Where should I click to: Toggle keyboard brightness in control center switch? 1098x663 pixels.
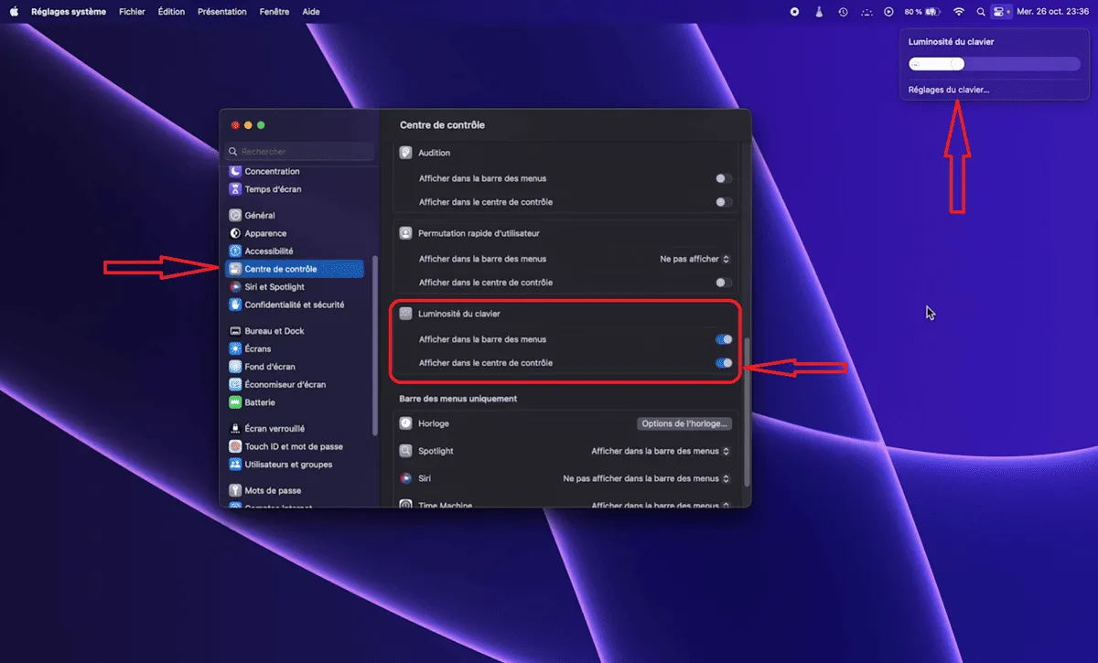click(724, 363)
